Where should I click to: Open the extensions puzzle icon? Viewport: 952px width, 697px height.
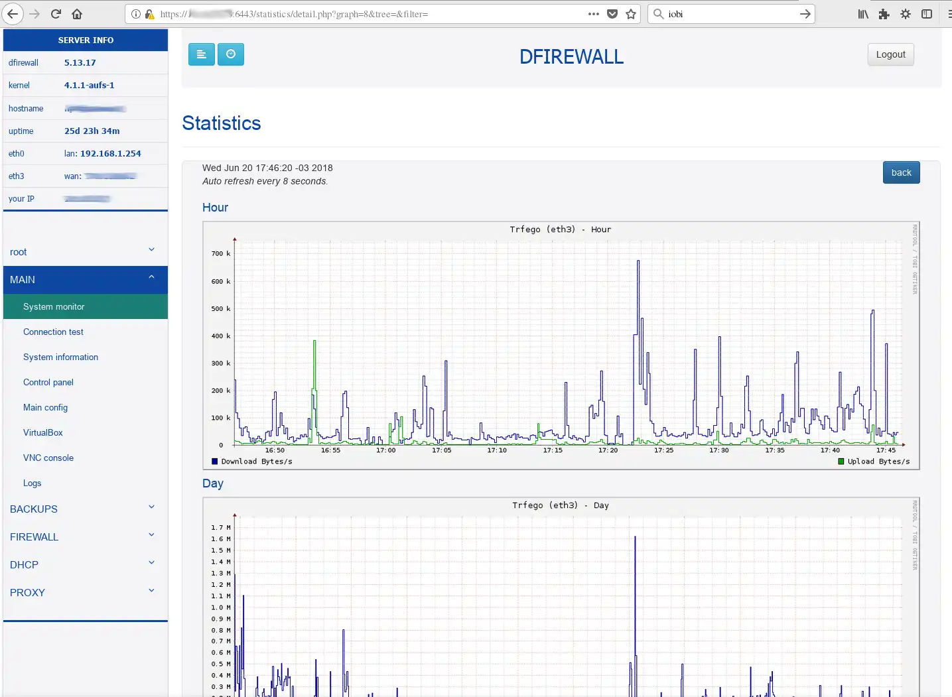coord(884,14)
